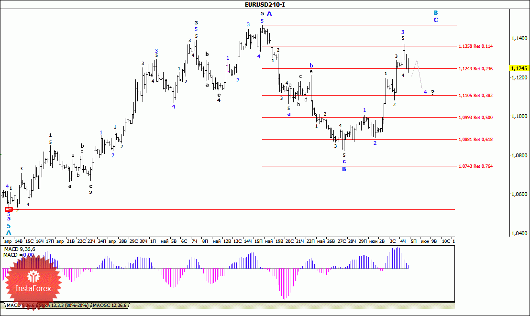The width and height of the screenshot is (530, 316).
Task: Click the 20C date on the time axis
Action: [290, 241]
